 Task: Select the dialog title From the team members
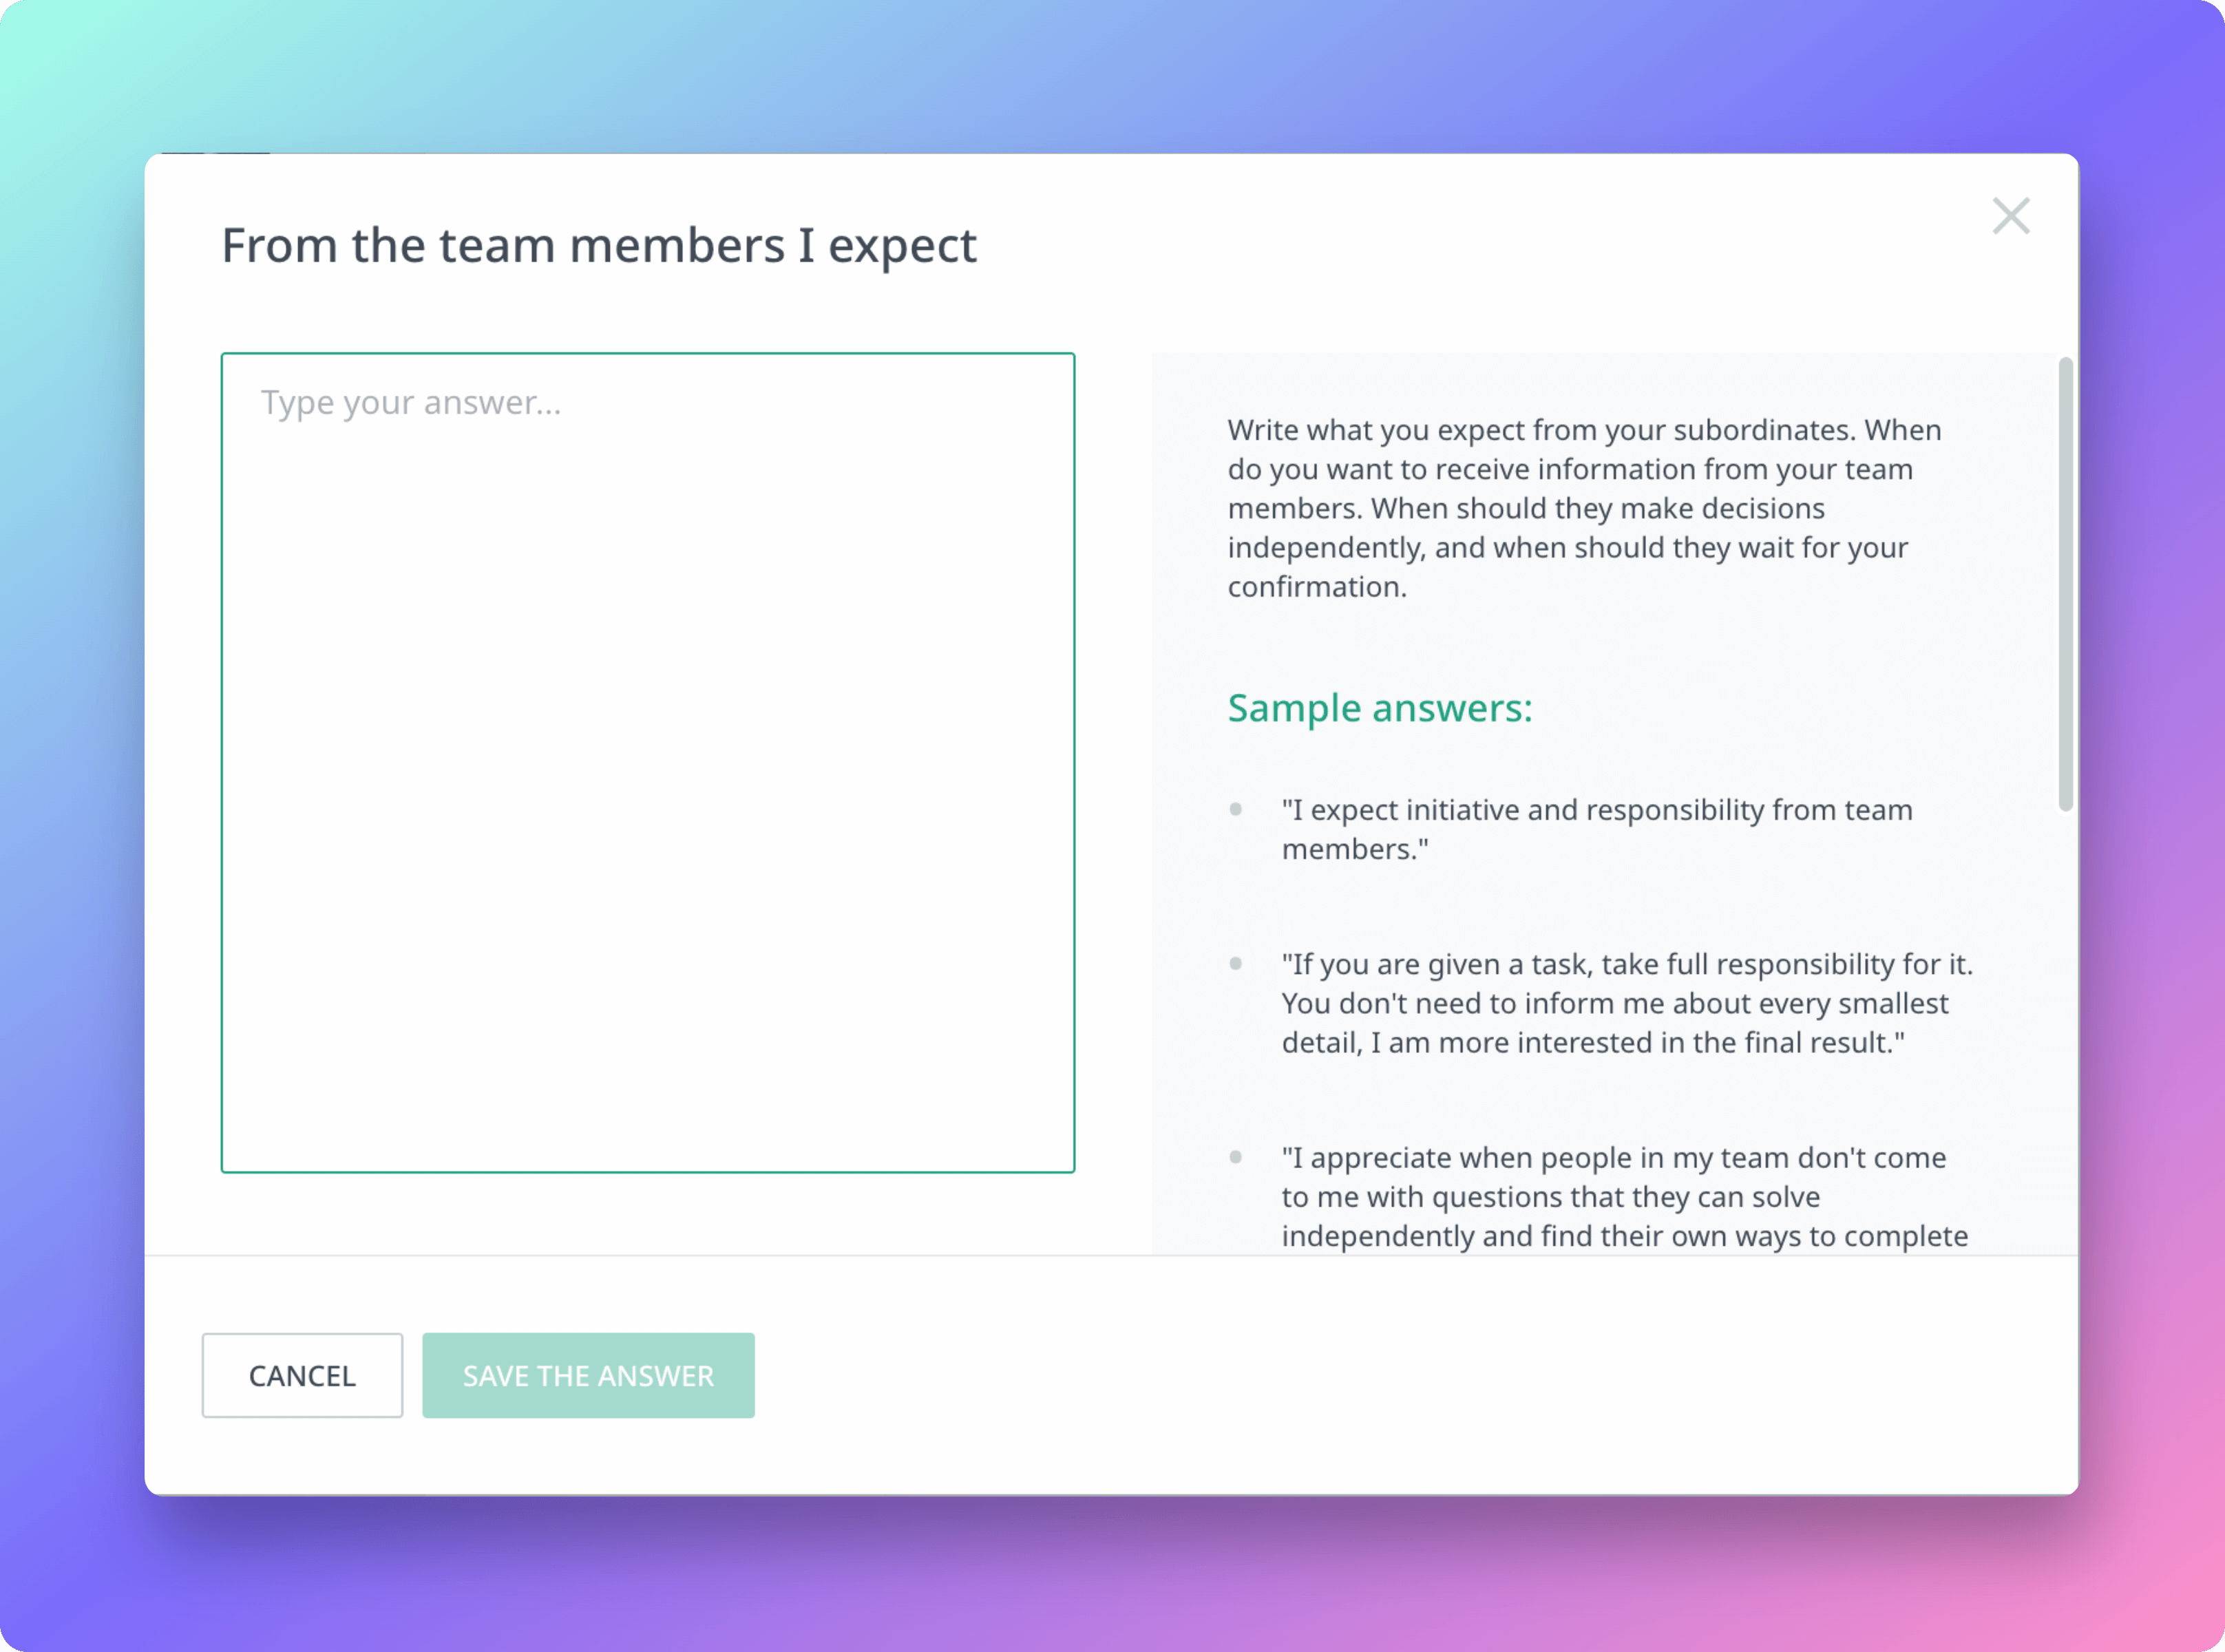click(600, 245)
